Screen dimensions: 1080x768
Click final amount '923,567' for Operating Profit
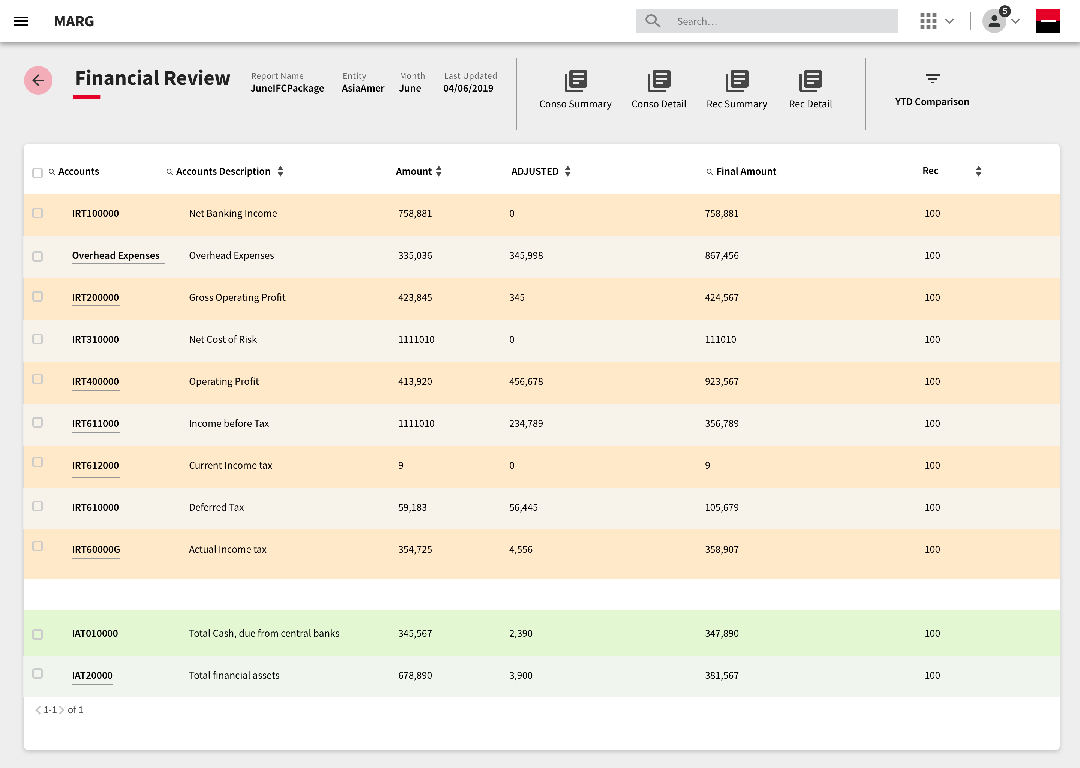point(721,382)
